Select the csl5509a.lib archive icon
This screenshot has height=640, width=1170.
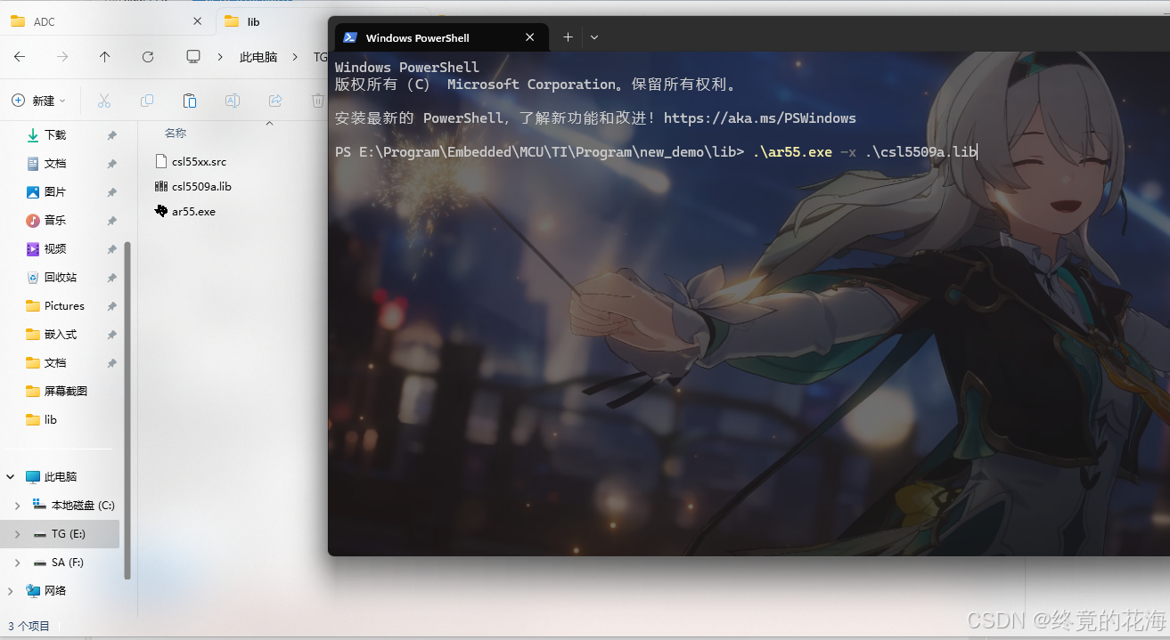pos(161,186)
